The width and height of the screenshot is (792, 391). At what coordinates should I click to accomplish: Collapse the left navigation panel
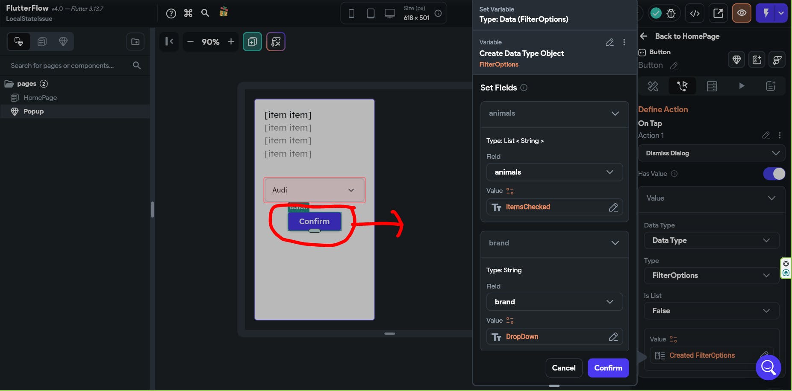pyautogui.click(x=169, y=41)
